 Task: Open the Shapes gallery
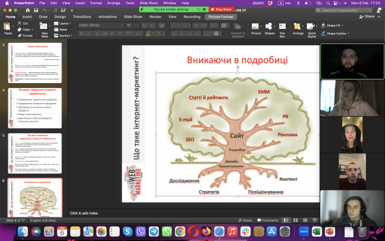[x=269, y=27]
